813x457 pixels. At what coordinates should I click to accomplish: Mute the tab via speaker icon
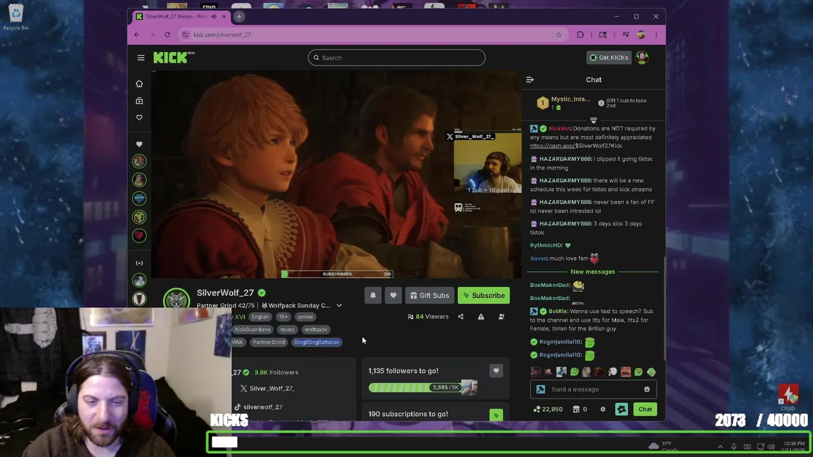click(x=213, y=17)
